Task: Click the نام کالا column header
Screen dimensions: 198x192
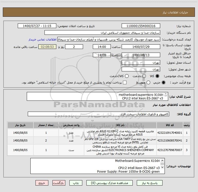Action: (x=120, y=125)
